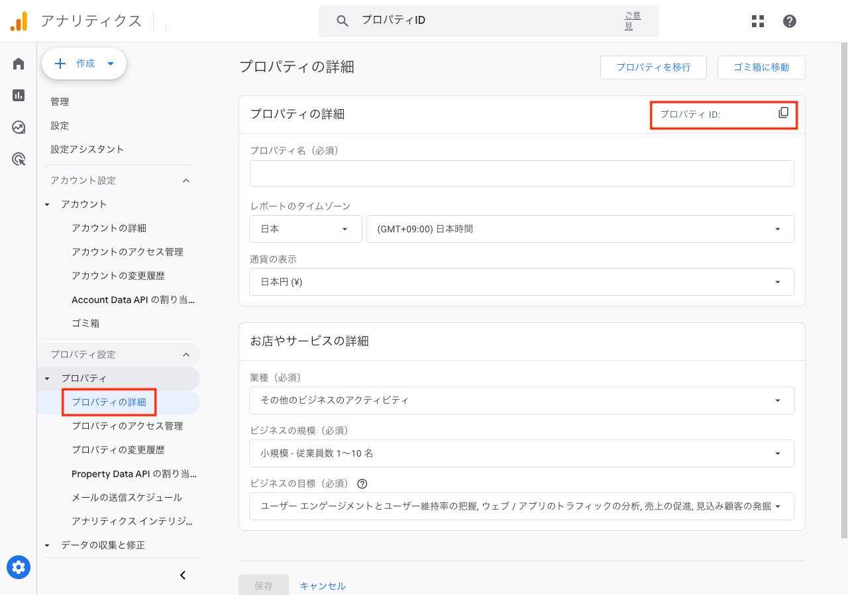The width and height of the screenshot is (848, 595).
Task: Click the Help question-mark icon
Action: 789,21
